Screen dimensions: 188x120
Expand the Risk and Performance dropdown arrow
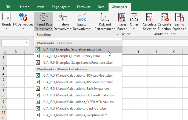[x=115, y=29]
